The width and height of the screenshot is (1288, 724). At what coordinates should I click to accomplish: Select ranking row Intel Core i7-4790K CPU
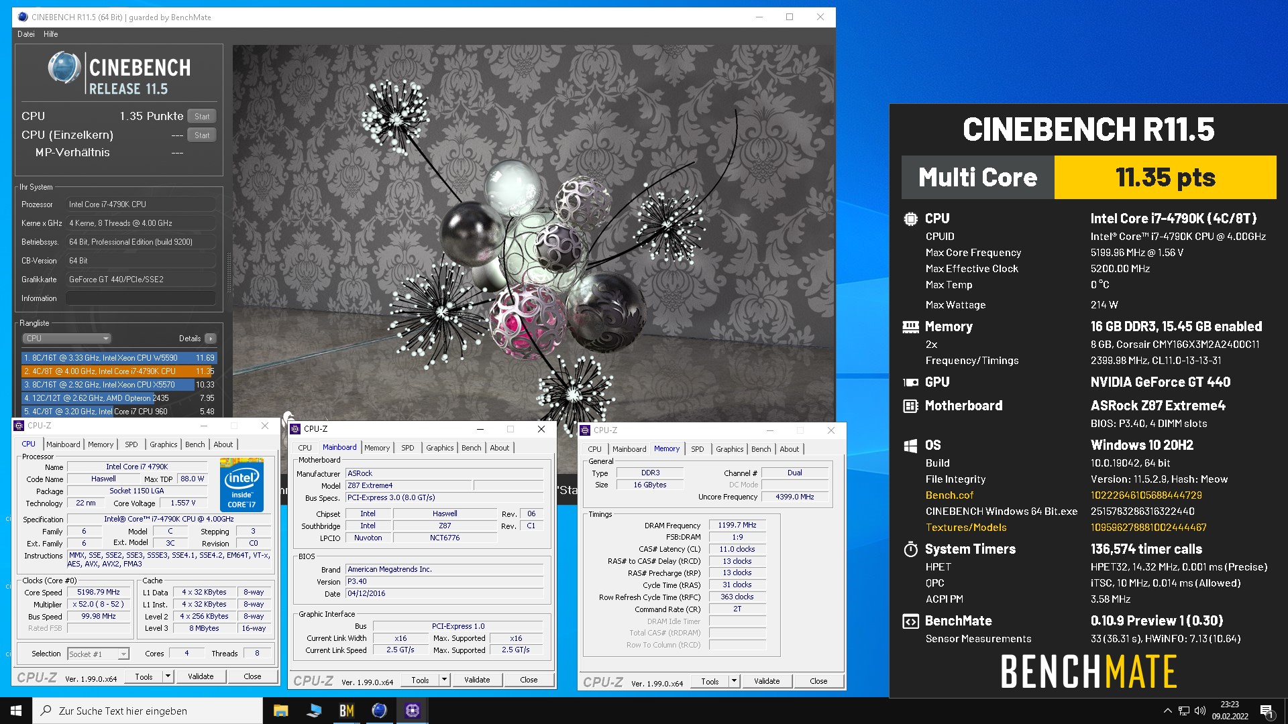click(119, 371)
